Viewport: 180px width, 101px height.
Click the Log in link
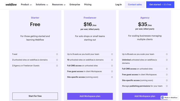119,5
